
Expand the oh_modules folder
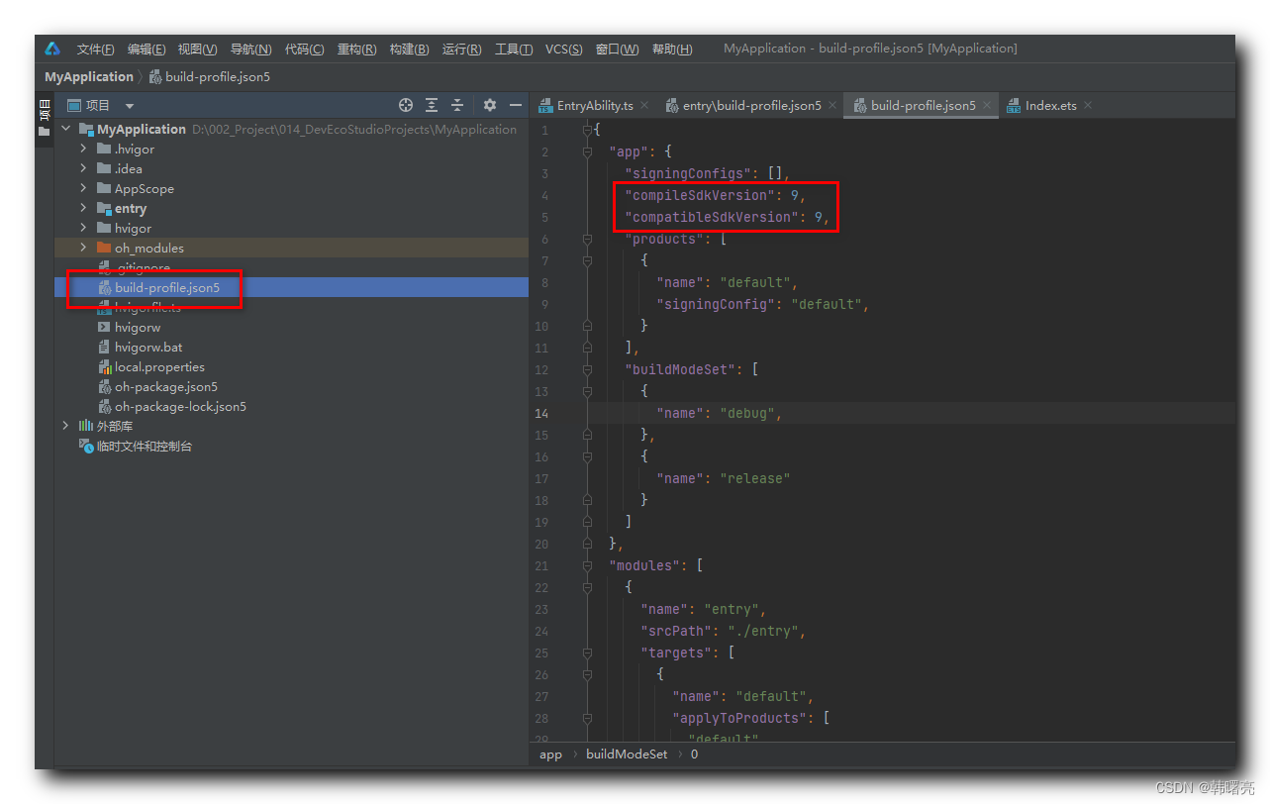pyautogui.click(x=84, y=248)
